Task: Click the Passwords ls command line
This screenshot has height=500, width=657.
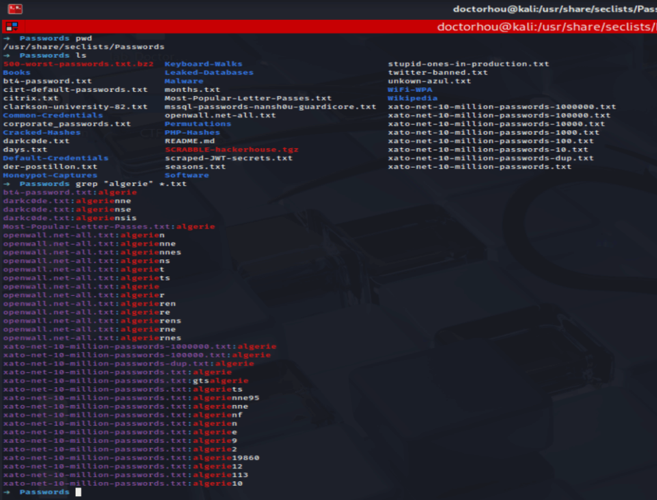Action: [45, 55]
